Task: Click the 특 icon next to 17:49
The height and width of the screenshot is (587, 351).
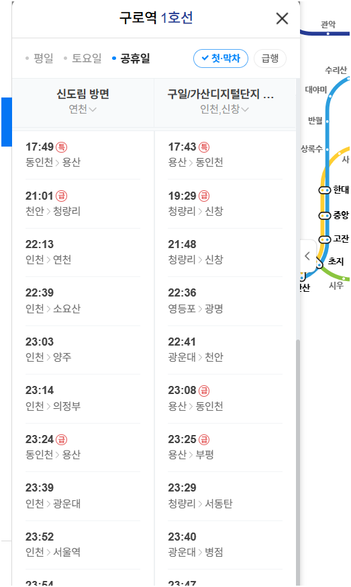Action: [61, 147]
